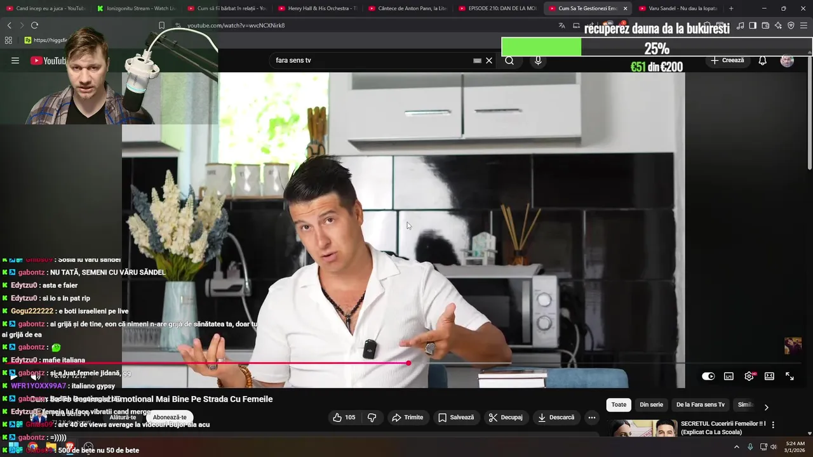Viewport: 813px width, 457px height.
Task: Show hidden system tray icons chevron
Action: click(x=737, y=447)
